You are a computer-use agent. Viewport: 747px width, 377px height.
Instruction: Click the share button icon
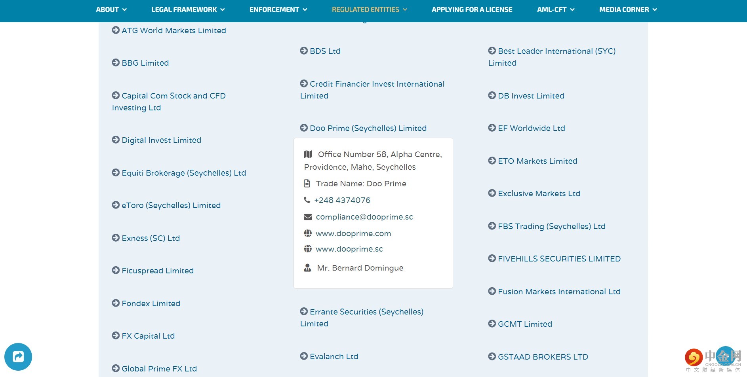(x=18, y=357)
